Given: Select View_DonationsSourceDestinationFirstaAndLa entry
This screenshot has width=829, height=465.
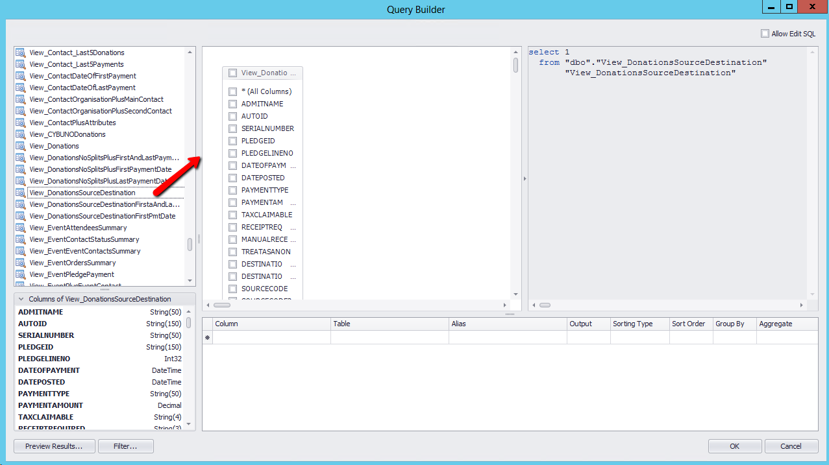Looking at the screenshot, I should (x=104, y=204).
